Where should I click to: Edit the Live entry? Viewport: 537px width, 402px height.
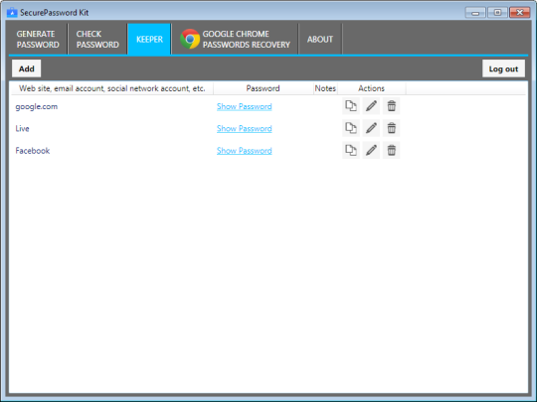pos(371,128)
